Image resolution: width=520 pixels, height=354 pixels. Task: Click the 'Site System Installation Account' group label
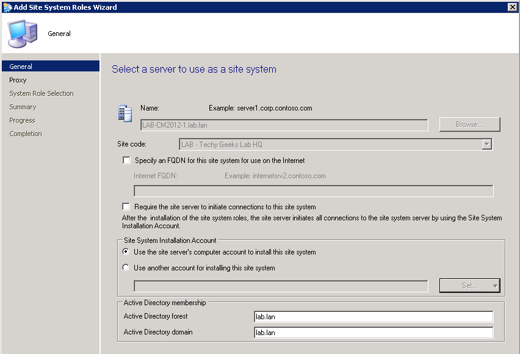pyautogui.click(x=170, y=240)
